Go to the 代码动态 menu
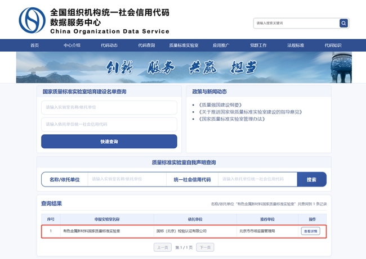Screen dimensions: 366x259 click(109, 46)
